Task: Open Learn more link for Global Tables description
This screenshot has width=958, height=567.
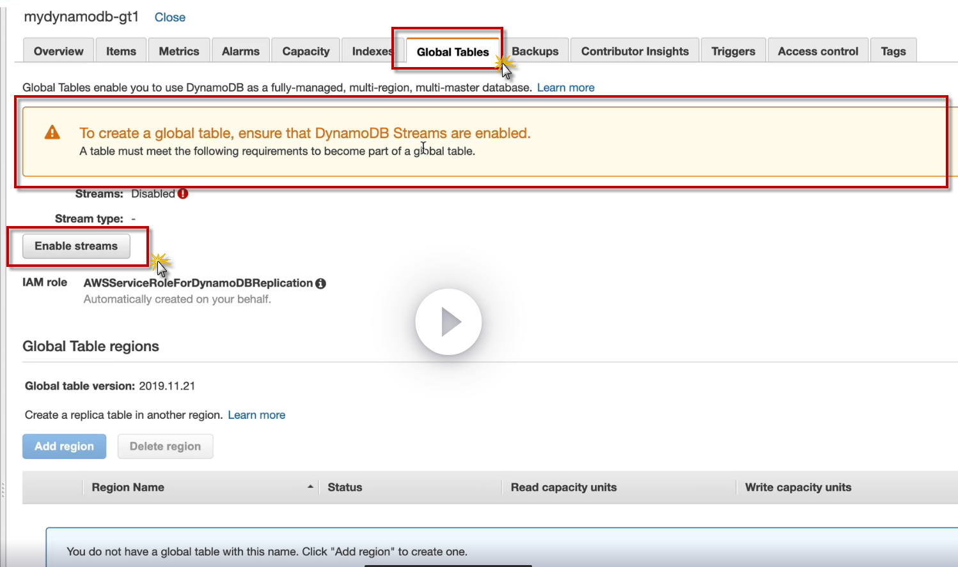Action: click(x=566, y=87)
